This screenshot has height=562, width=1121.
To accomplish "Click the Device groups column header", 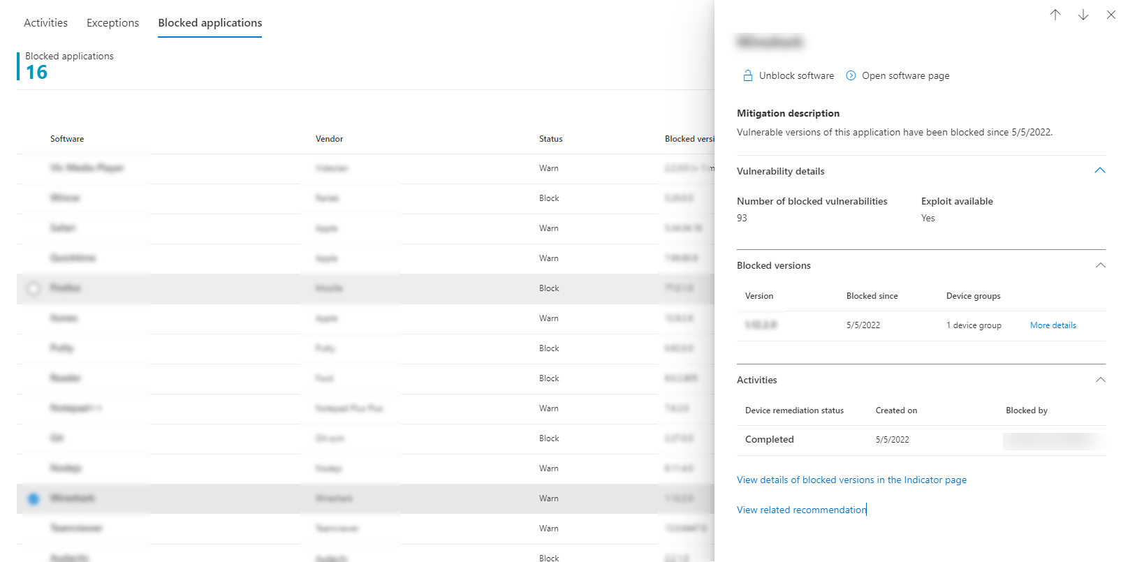I will point(973,296).
